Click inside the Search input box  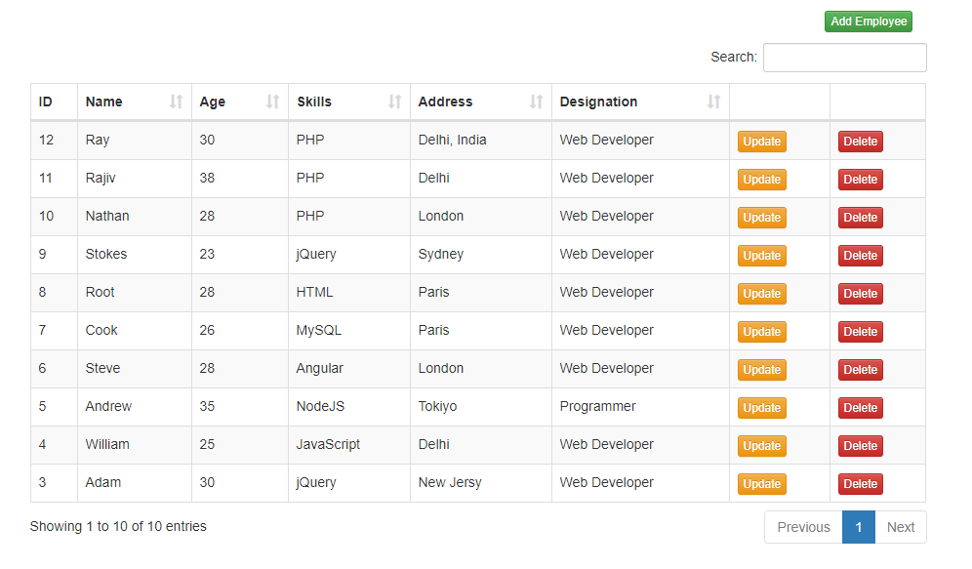coord(843,58)
